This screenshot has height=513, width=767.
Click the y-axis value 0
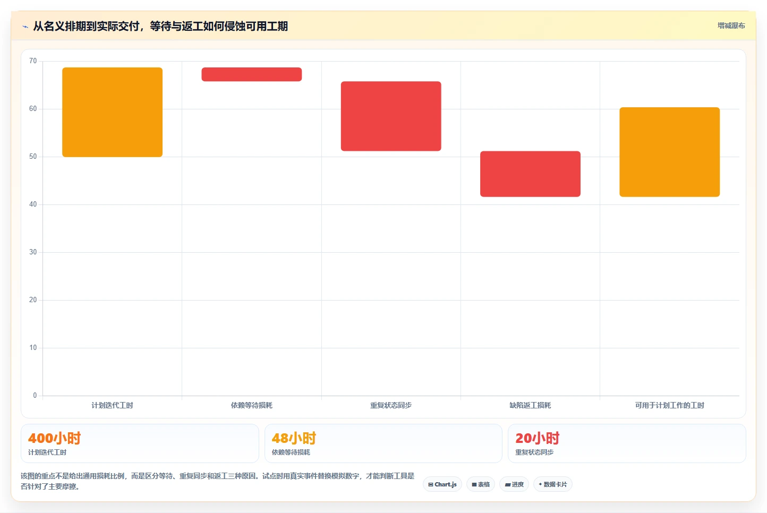click(35, 396)
